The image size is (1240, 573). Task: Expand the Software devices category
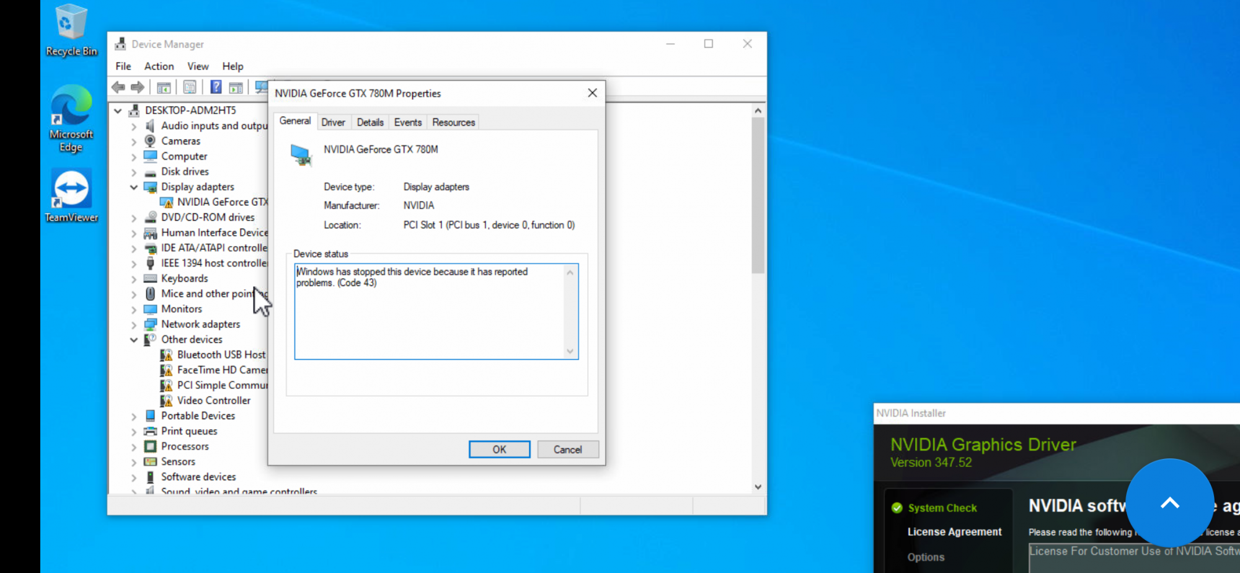click(x=134, y=477)
